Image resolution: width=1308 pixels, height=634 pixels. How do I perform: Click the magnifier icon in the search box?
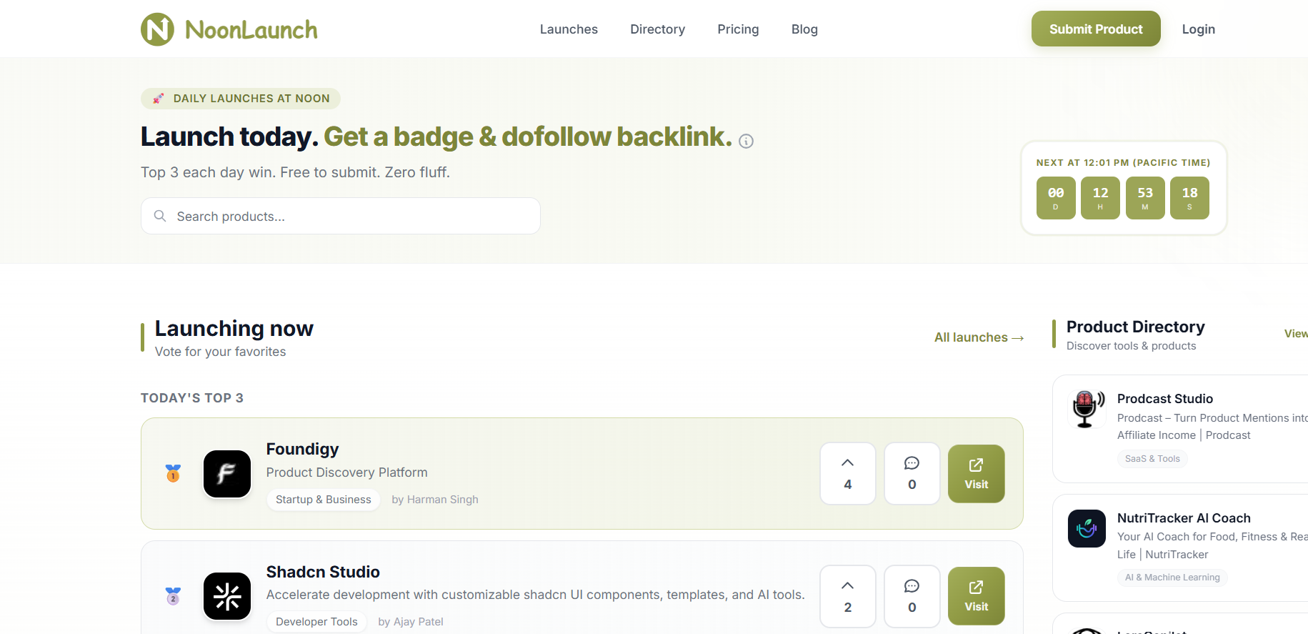coord(160,216)
